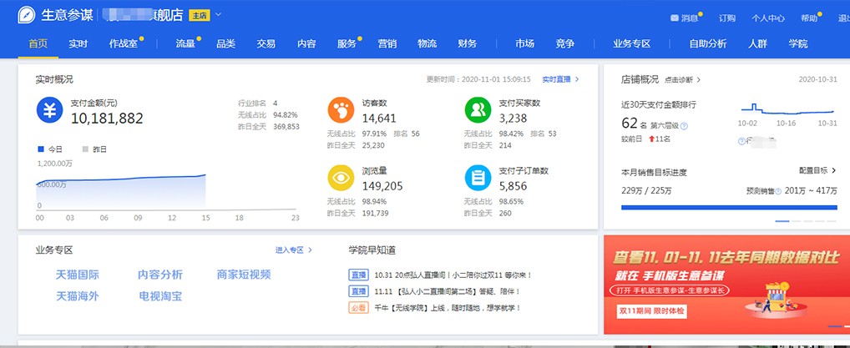Click the 双11期间 限时体检 button
The width and height of the screenshot is (850, 348).
[651, 311]
